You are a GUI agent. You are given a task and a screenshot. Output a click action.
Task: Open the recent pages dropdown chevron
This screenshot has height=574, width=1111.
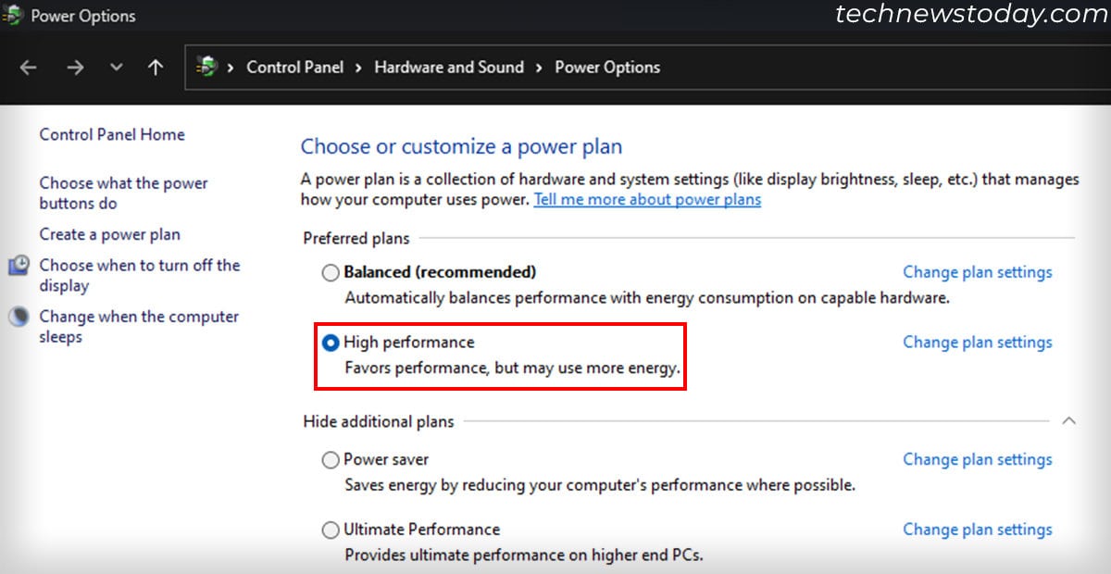click(x=115, y=68)
